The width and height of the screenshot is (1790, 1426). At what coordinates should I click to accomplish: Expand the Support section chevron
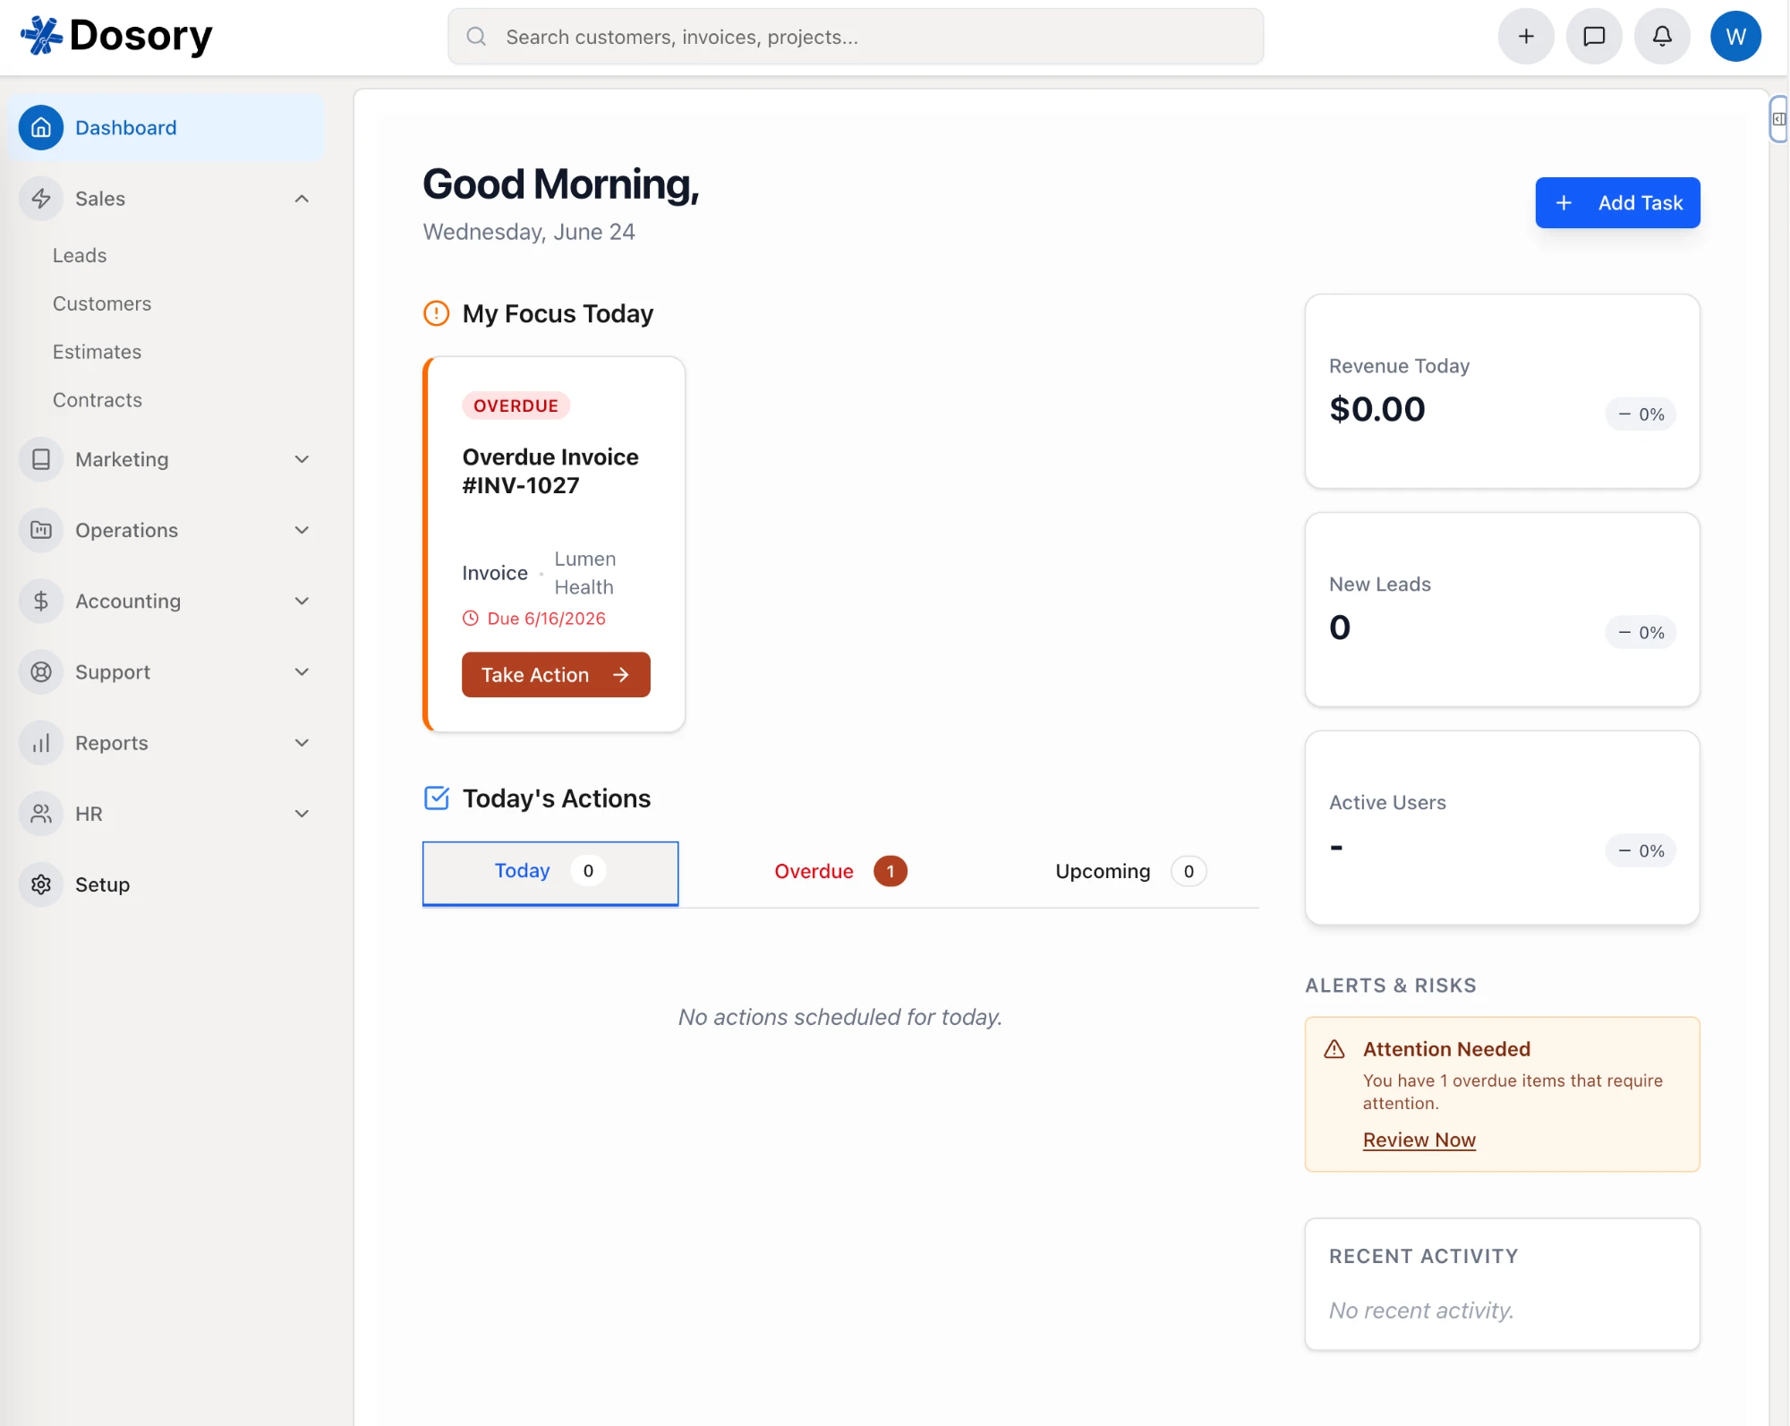click(302, 671)
